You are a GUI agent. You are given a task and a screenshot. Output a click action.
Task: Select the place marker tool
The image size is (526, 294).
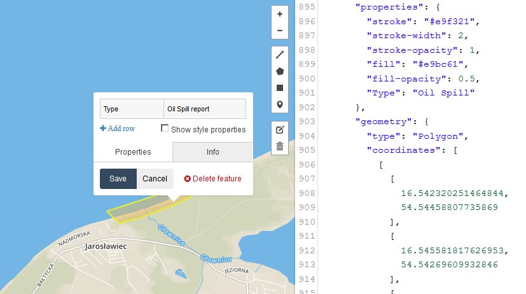[x=280, y=104]
